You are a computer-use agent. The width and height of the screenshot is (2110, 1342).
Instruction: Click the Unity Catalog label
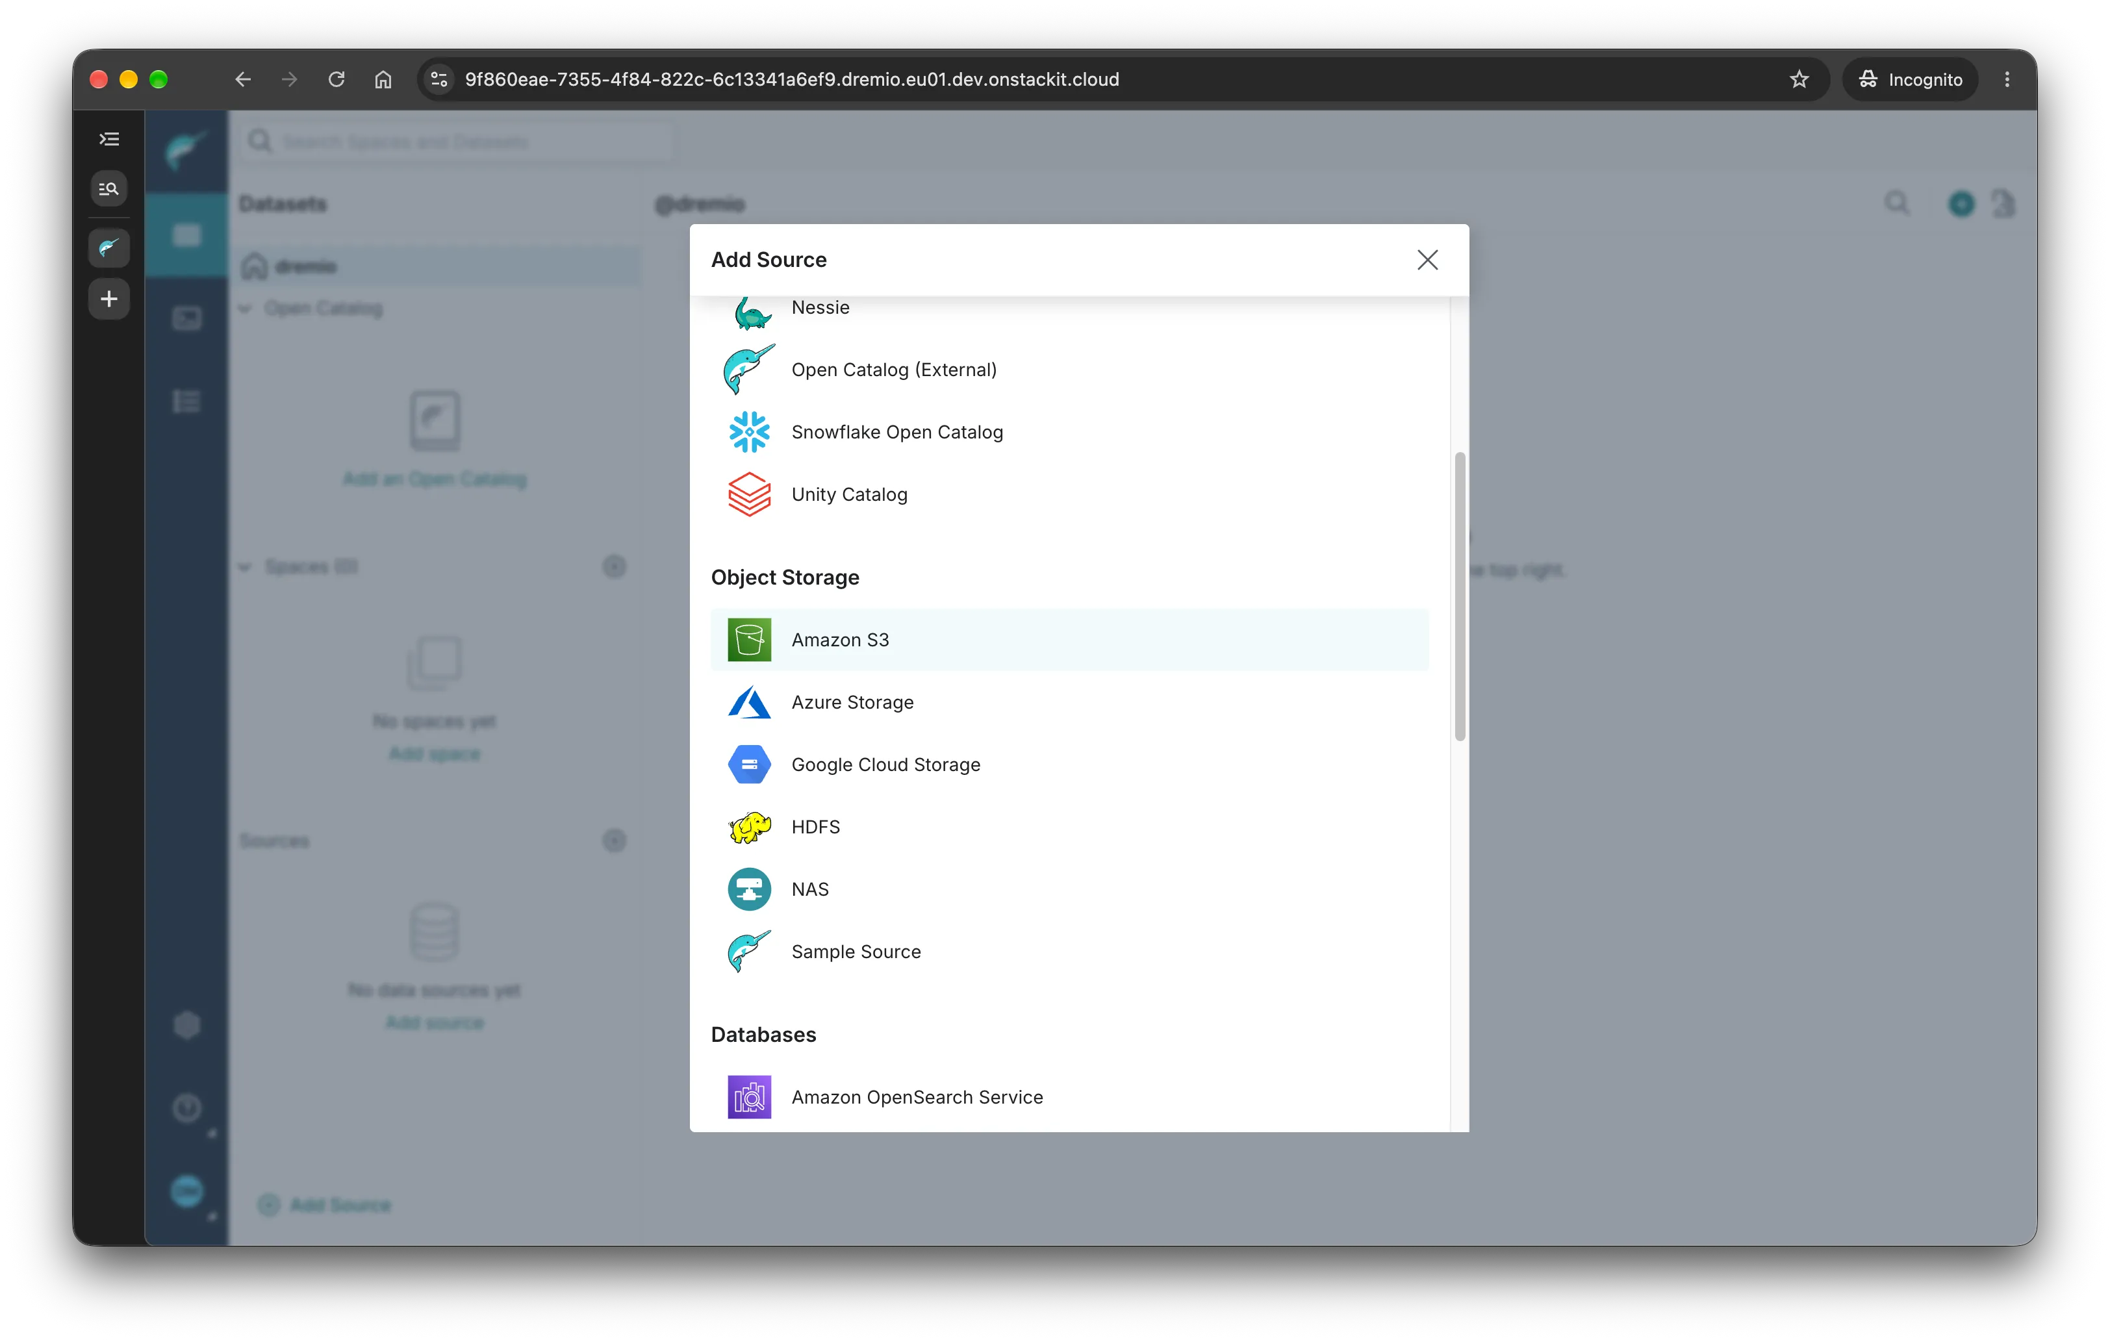[x=849, y=494]
